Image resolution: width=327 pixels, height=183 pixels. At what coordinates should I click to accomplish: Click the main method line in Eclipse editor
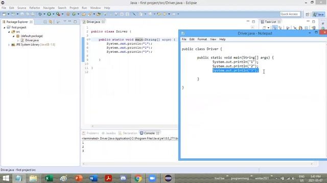(x=137, y=40)
